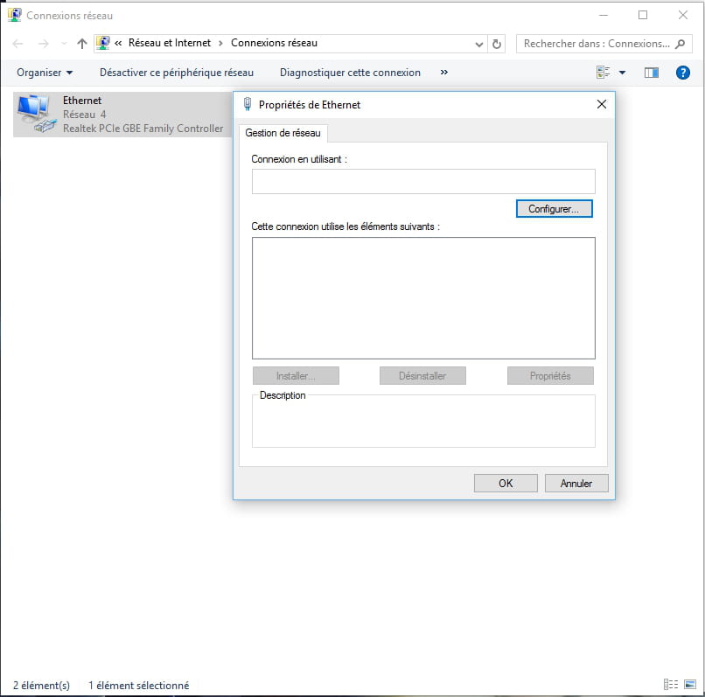Expand the hidden breadcrumb chevron

(x=118, y=43)
